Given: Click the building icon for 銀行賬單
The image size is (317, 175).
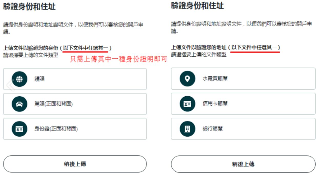Looking at the screenshot, I should coord(187,129).
